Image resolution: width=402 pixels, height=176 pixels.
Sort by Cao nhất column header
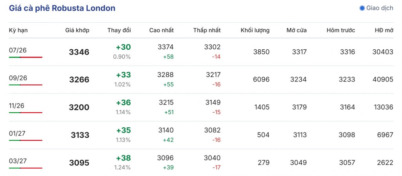(x=161, y=30)
